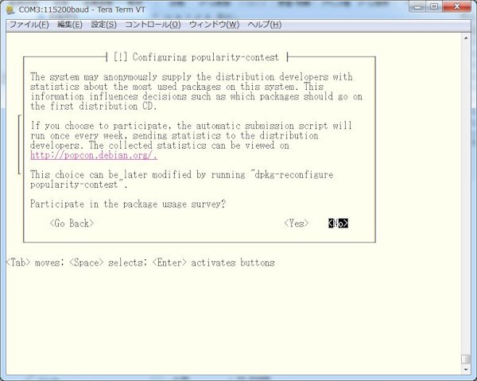Open the ヘルプ(H) menu
This screenshot has height=381, width=477.
pyautogui.click(x=265, y=25)
